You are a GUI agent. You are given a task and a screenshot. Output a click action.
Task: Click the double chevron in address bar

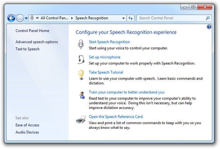(37, 18)
